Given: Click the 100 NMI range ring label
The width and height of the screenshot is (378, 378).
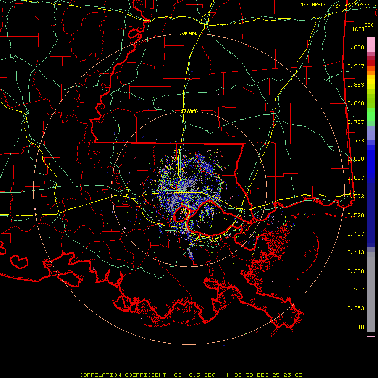Looking at the screenshot, I should click(189, 33).
